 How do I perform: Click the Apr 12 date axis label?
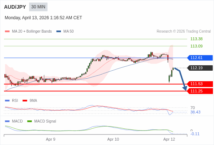(x=169, y=139)
